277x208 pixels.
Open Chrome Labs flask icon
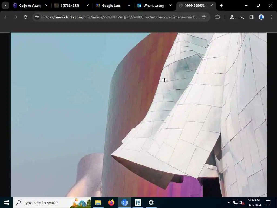pyautogui.click(x=232, y=17)
